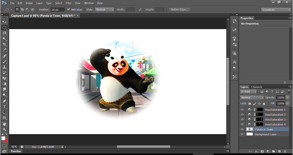The image size is (293, 155).
Task: Open the Layer menu
Action: (39, 3)
